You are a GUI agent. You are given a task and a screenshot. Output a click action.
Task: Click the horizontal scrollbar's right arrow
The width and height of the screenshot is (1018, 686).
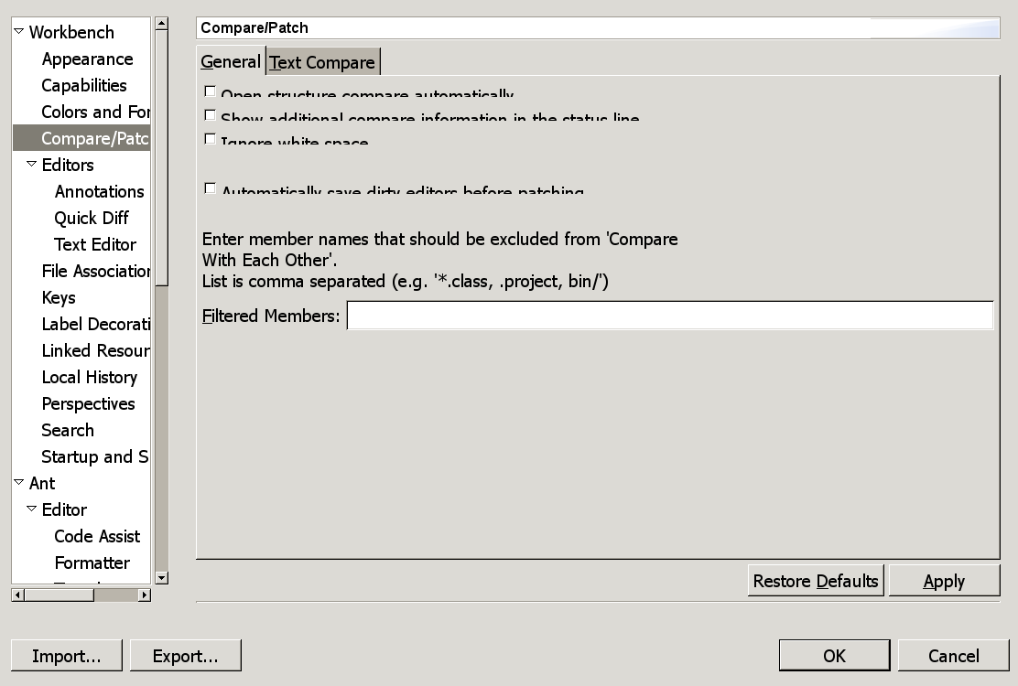144,595
